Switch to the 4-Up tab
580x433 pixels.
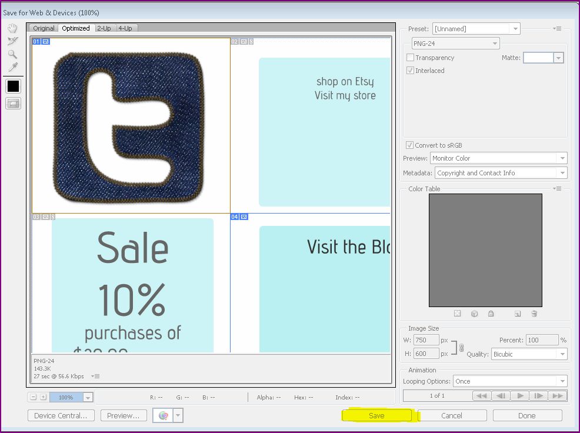coord(125,28)
